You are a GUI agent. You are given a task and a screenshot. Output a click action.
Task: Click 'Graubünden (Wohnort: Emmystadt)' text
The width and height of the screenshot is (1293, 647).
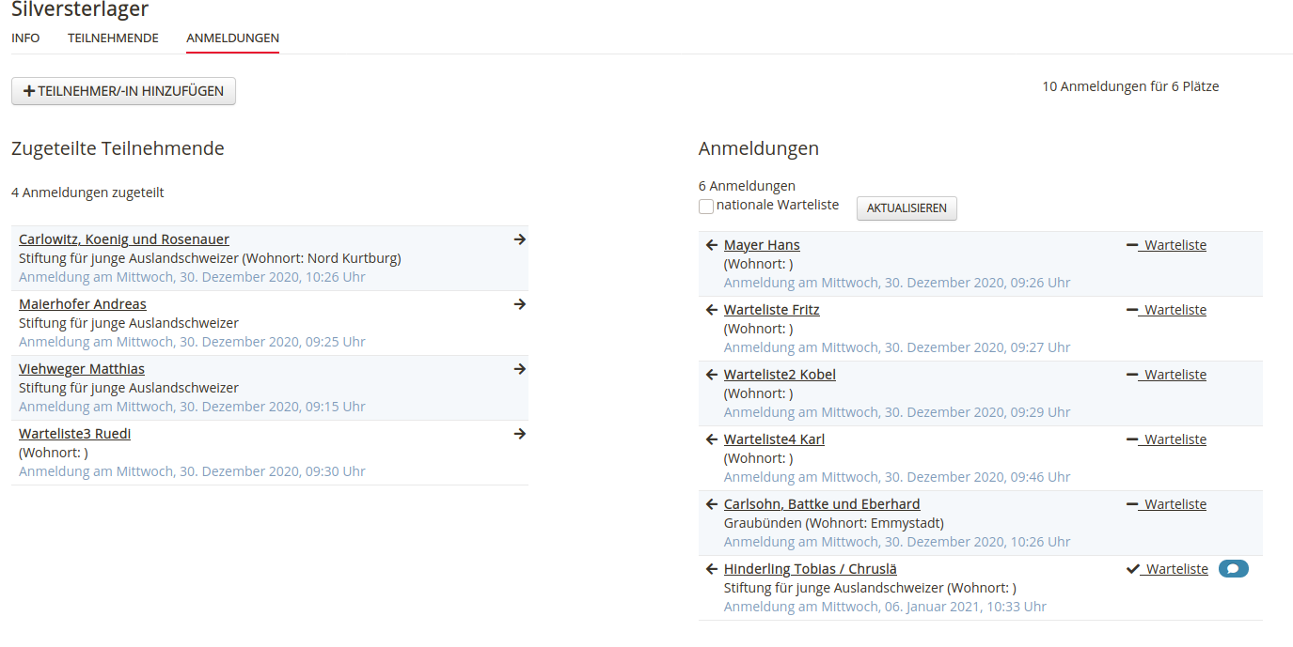coord(834,523)
